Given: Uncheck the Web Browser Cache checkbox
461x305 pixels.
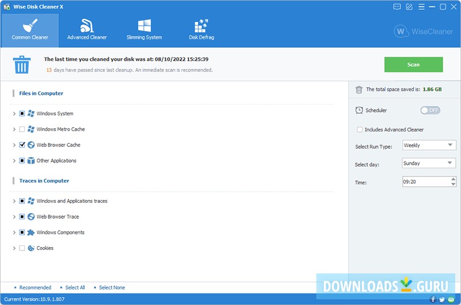Looking at the screenshot, I should point(22,145).
